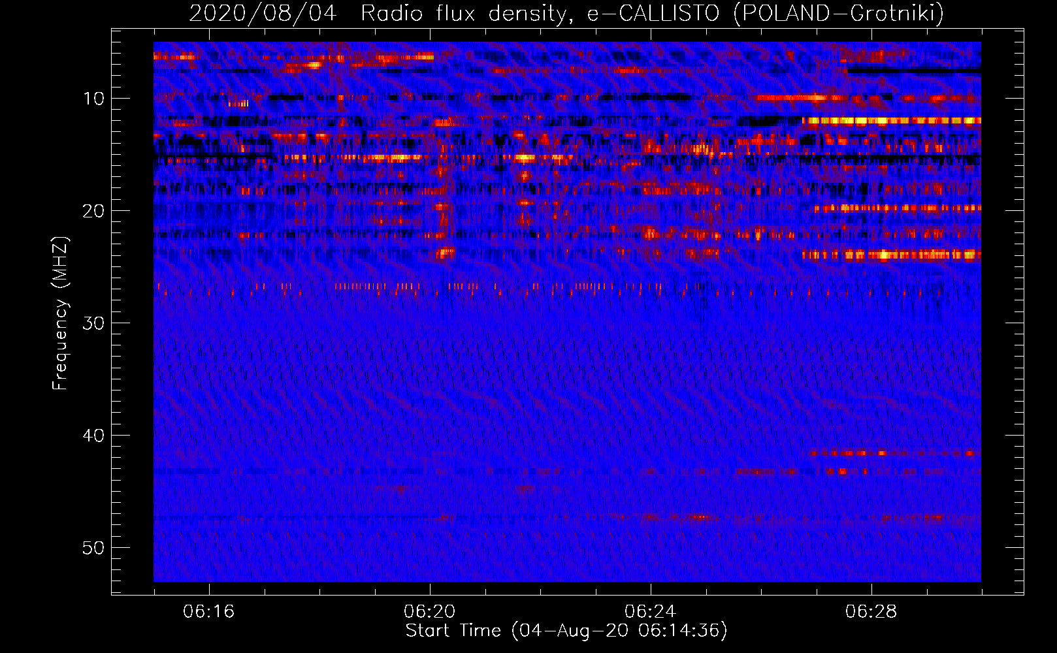Click the frequency tick label '40'
Screen dimensions: 1057x653
coord(95,436)
